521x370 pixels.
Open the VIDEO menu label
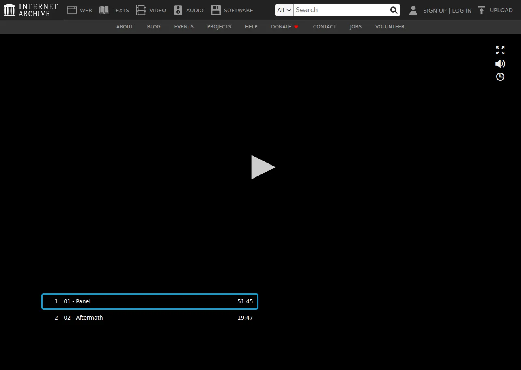click(x=157, y=11)
